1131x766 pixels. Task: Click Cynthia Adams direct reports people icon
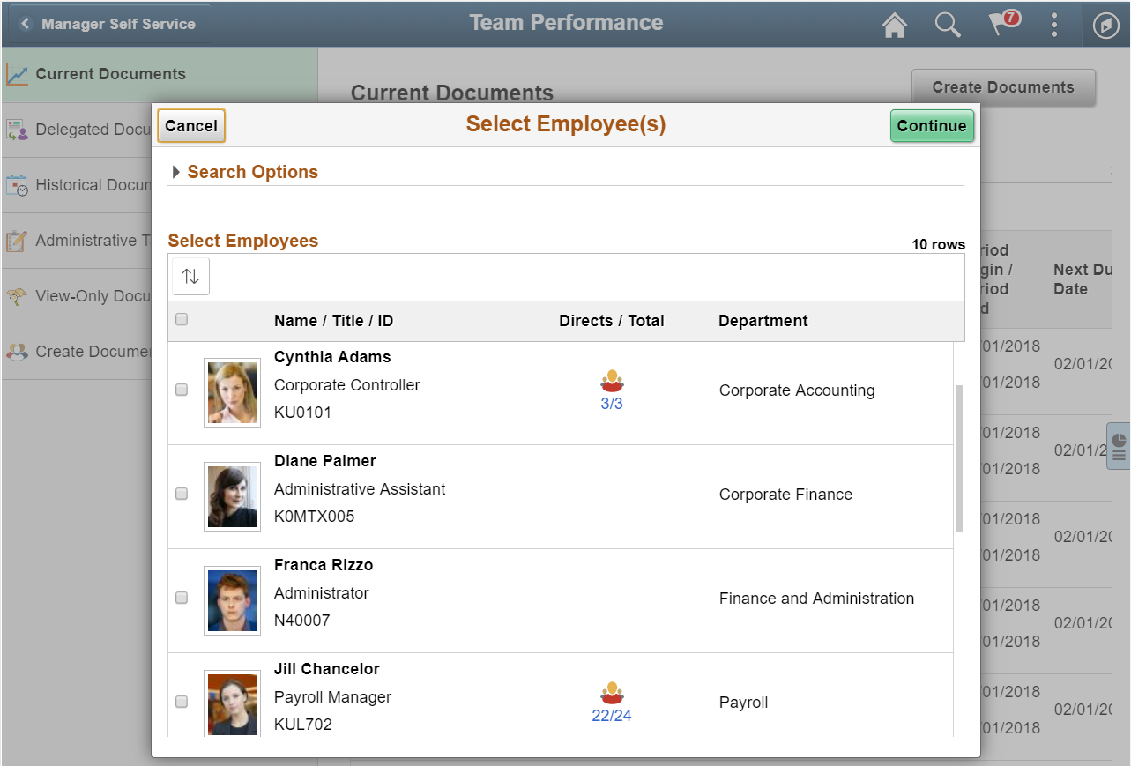(x=612, y=381)
